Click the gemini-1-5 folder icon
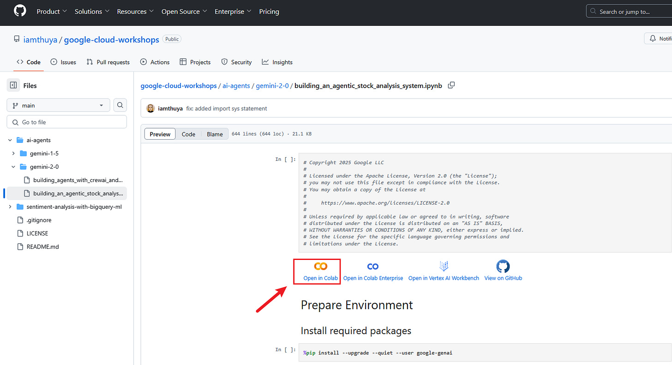The height and width of the screenshot is (365, 672). [24, 153]
